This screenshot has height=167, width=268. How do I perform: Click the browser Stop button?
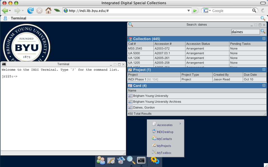[x=39, y=11]
